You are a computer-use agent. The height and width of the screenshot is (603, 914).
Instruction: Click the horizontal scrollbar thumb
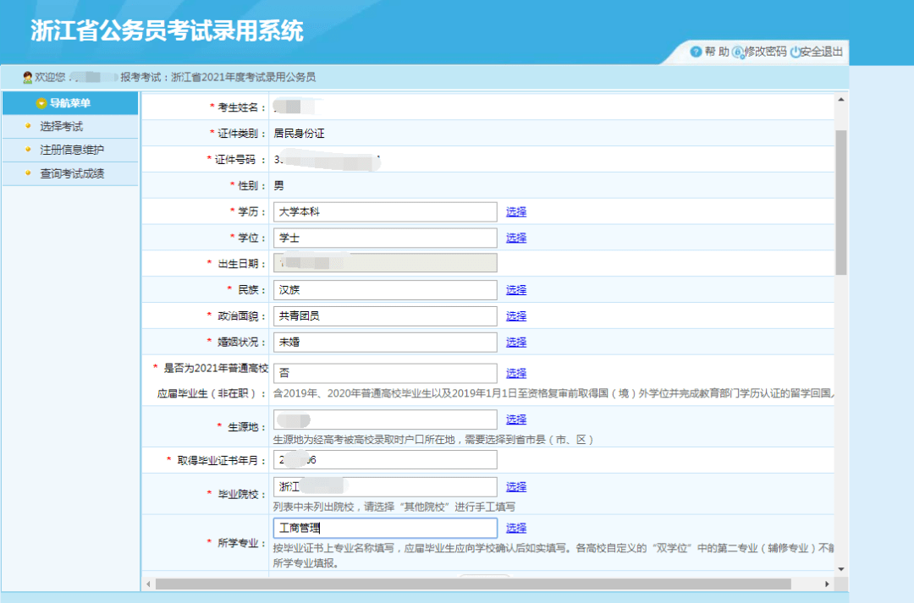[x=473, y=584]
